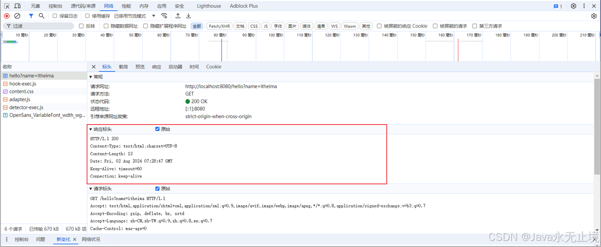Open network conditions Wi-Fi gear icon
Viewport: 601px width, 247px height.
point(164,16)
